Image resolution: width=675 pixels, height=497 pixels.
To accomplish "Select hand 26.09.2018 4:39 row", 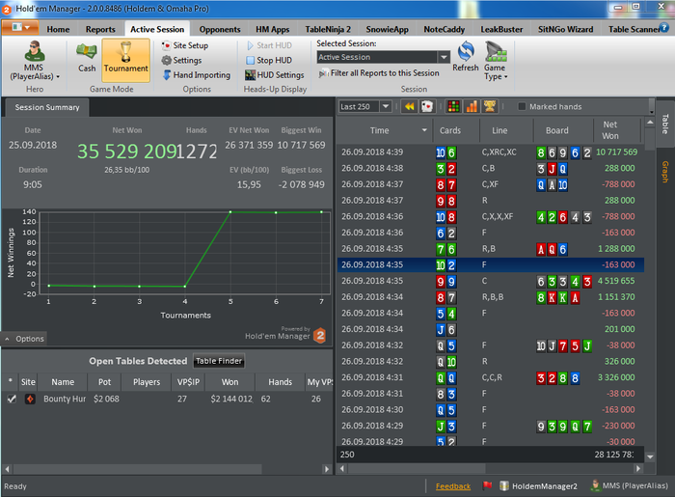I will click(x=491, y=152).
